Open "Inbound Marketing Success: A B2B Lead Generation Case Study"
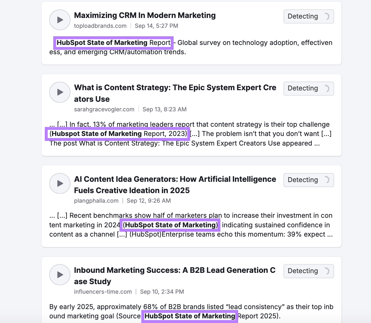Screen dimensions: 371x323 [x=174, y=270]
